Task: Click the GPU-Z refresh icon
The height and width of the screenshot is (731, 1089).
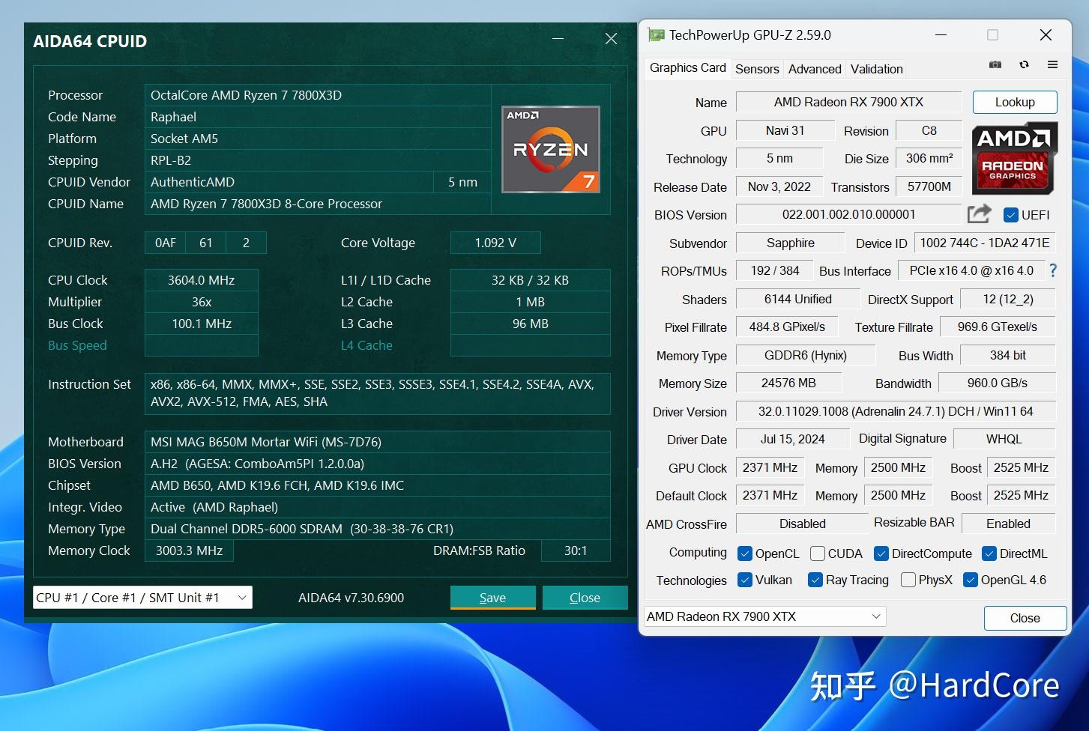Action: (x=1024, y=65)
